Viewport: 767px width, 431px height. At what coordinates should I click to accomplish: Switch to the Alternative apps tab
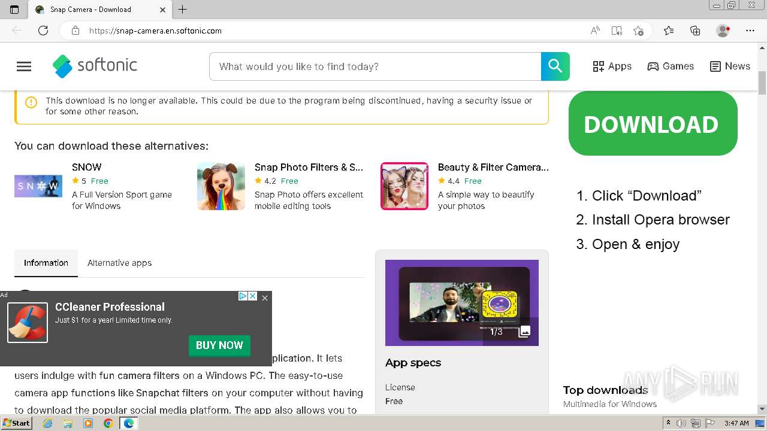coord(119,263)
